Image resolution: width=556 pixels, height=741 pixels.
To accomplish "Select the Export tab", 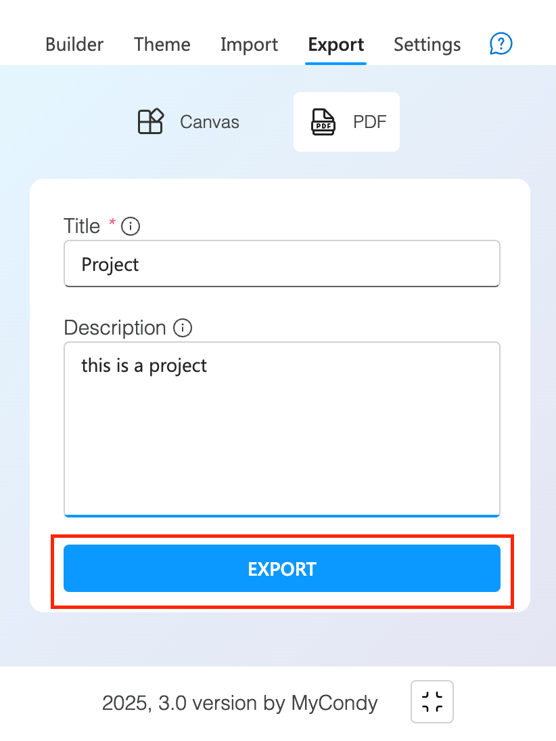I will (x=336, y=45).
